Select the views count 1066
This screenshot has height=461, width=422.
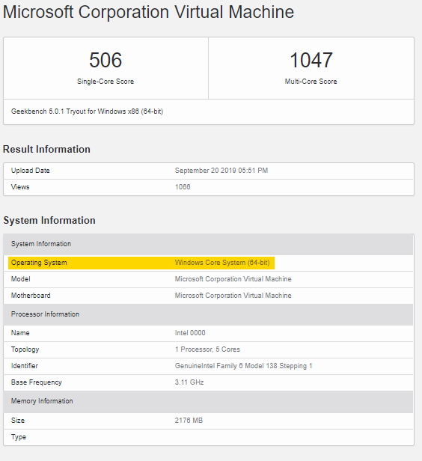[183, 187]
